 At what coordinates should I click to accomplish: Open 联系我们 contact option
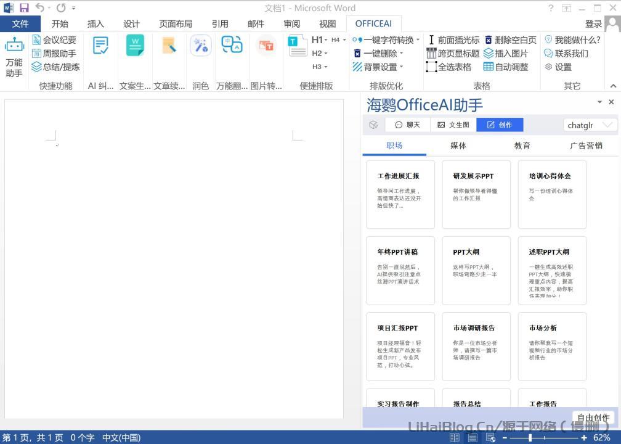click(566, 54)
